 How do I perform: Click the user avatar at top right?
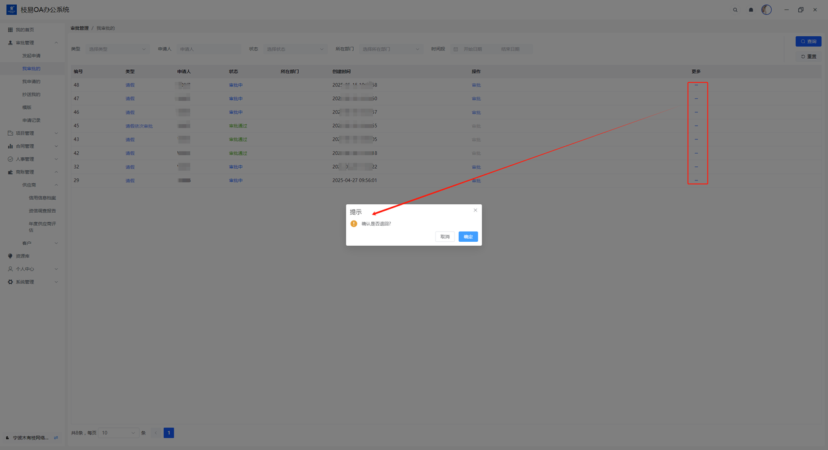pos(767,10)
